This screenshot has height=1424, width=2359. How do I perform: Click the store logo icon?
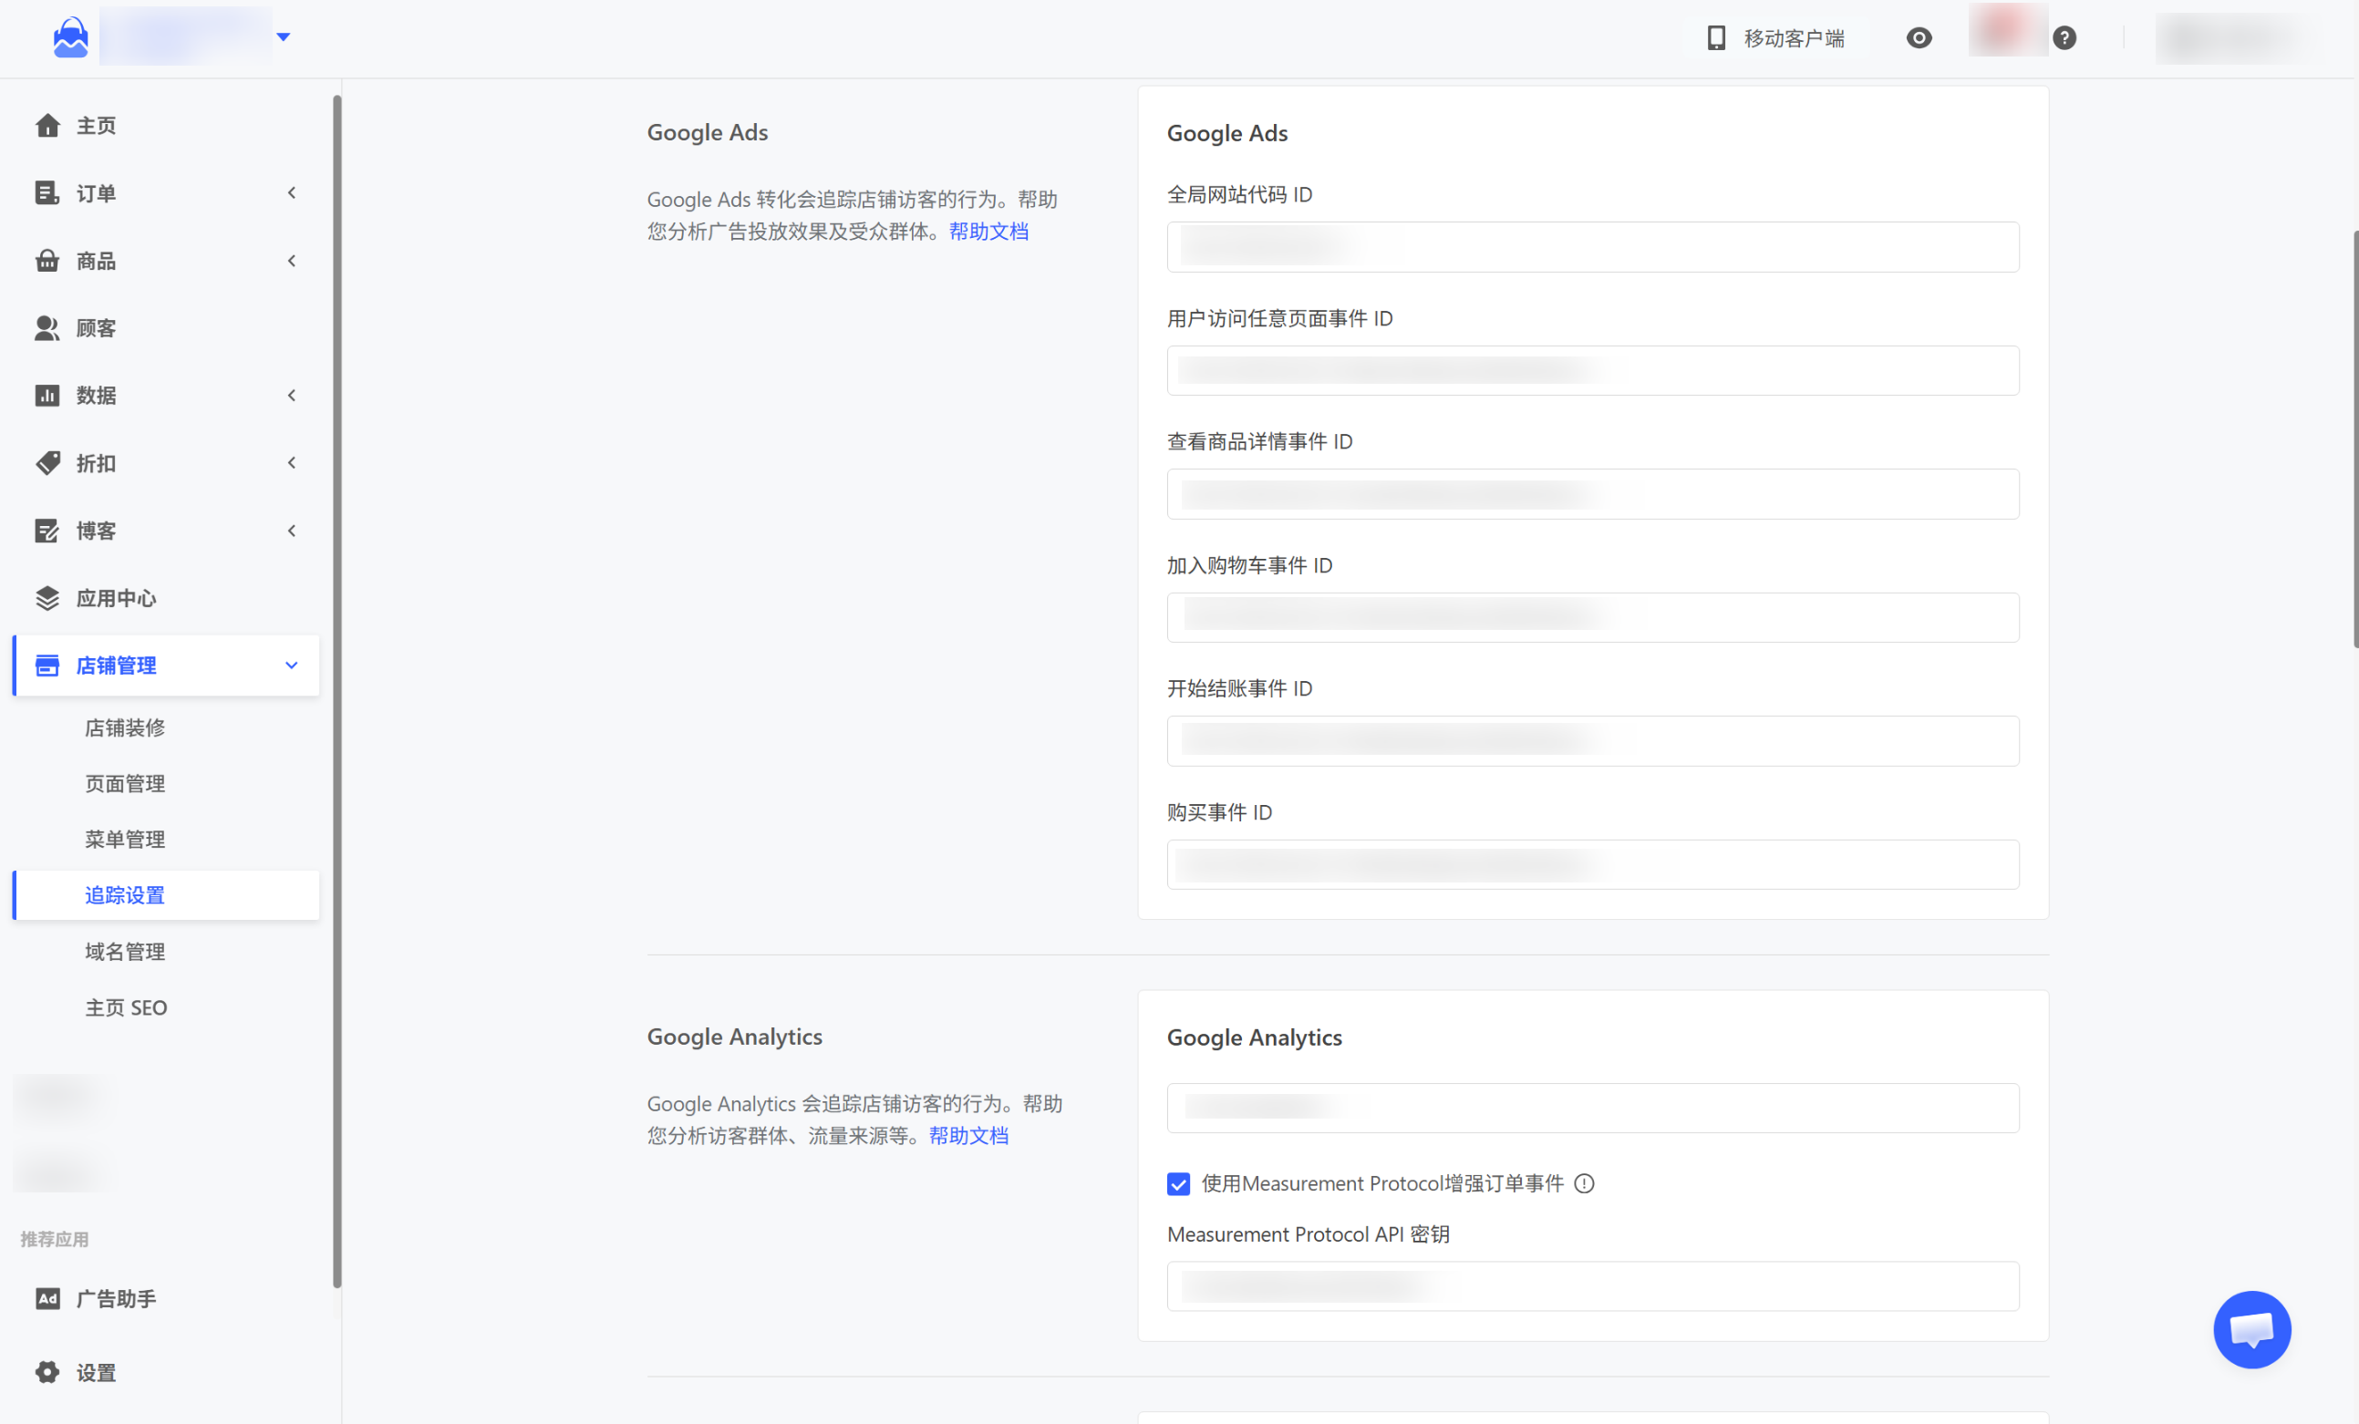pyautogui.click(x=71, y=38)
